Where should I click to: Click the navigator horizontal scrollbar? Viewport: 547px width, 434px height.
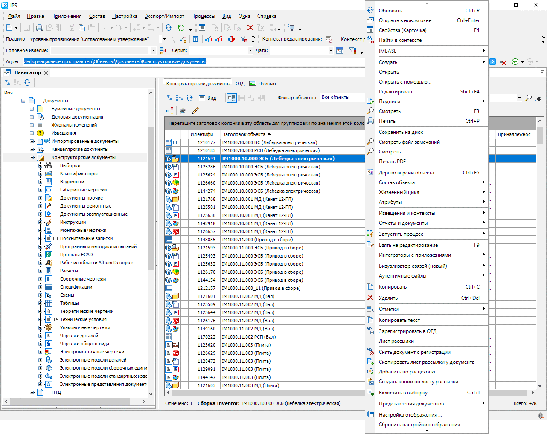click(x=70, y=401)
